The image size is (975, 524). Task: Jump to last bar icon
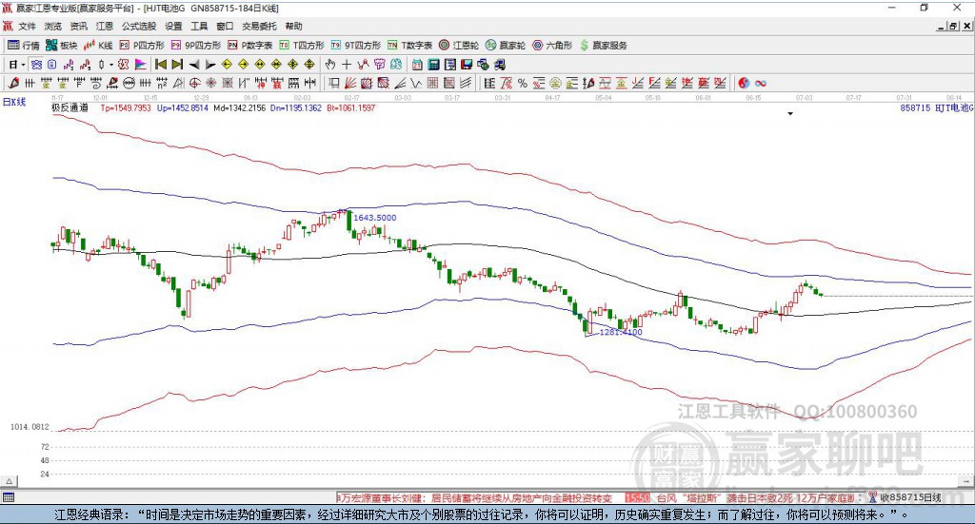pyautogui.click(x=177, y=65)
